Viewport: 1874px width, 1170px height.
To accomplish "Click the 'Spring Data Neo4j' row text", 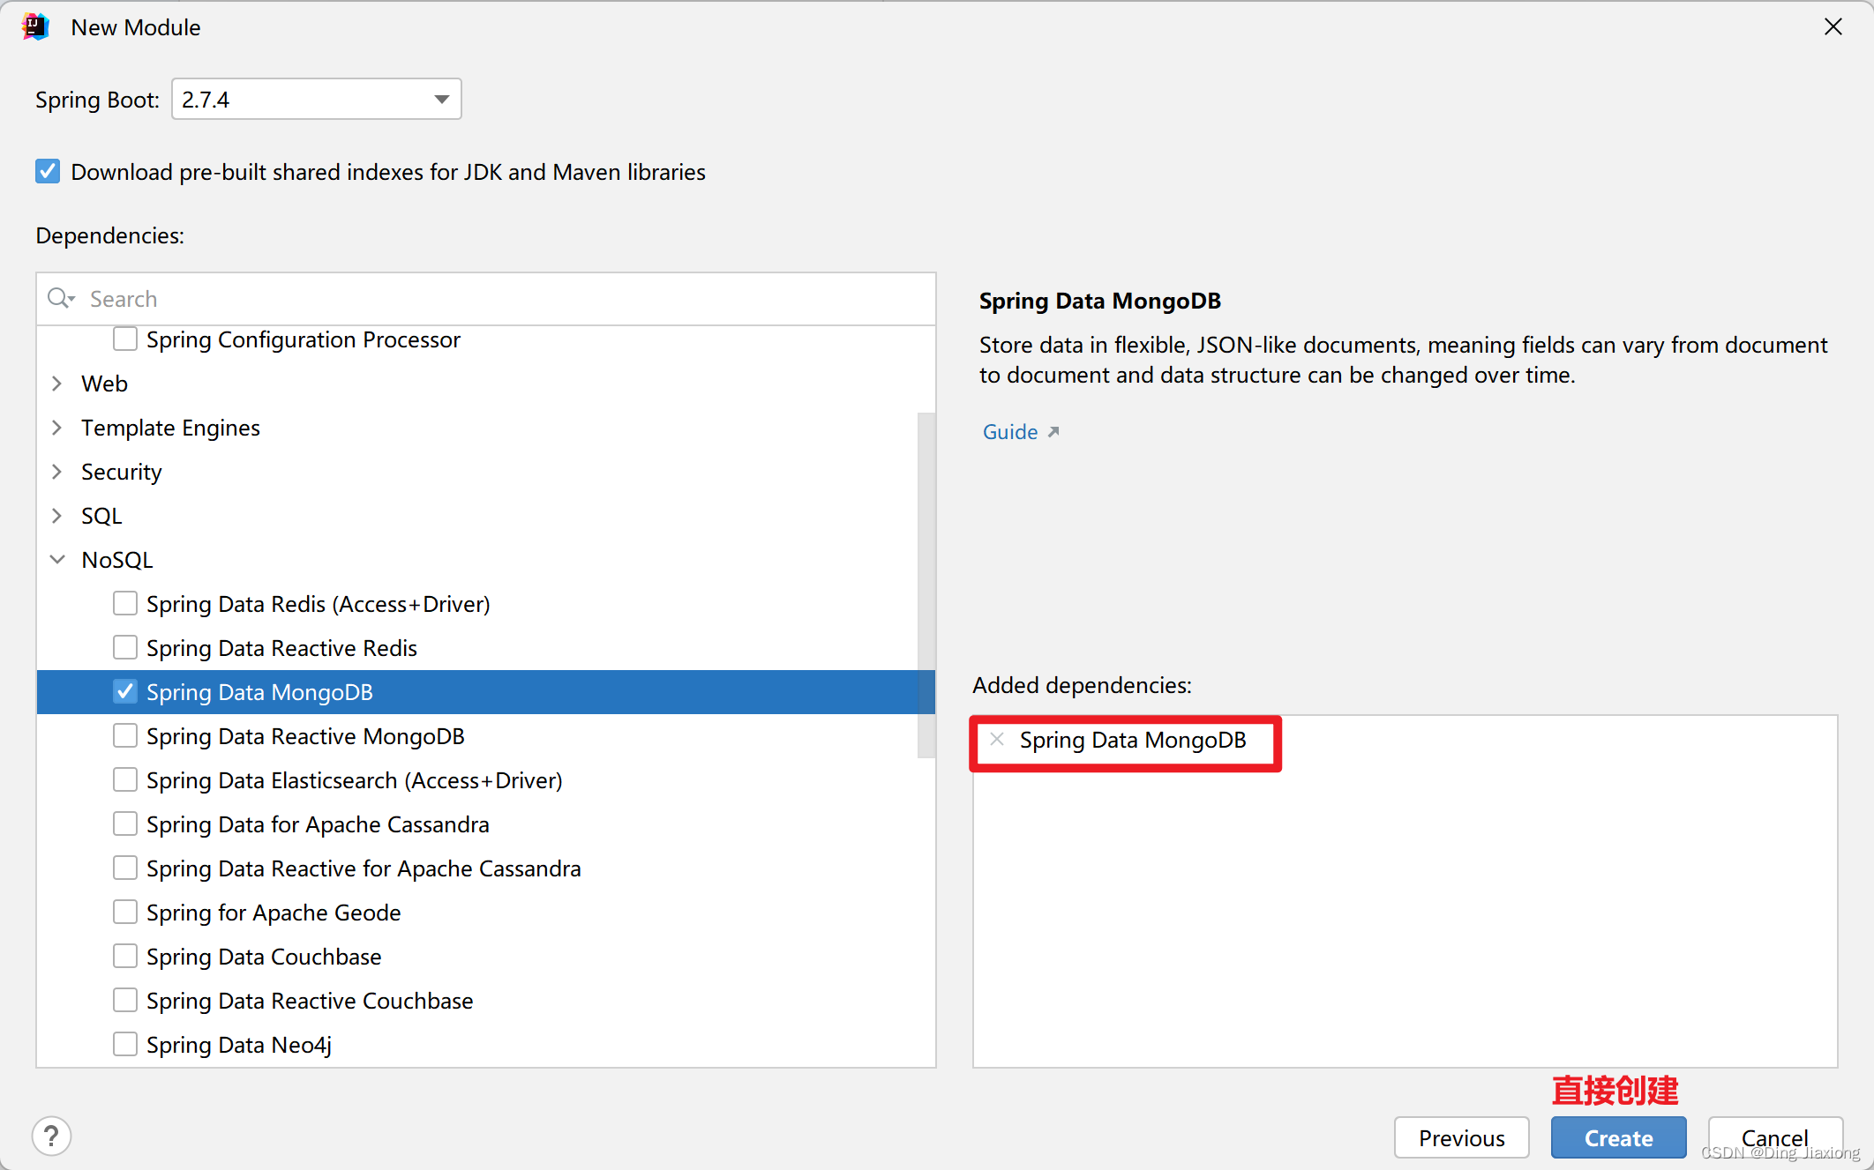I will pyautogui.click(x=239, y=1045).
